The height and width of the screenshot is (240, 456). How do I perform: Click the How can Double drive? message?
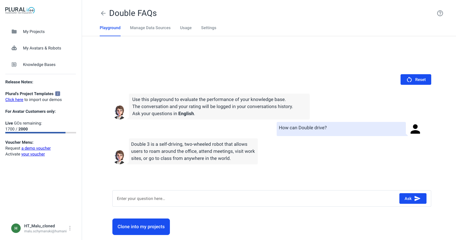(341, 129)
